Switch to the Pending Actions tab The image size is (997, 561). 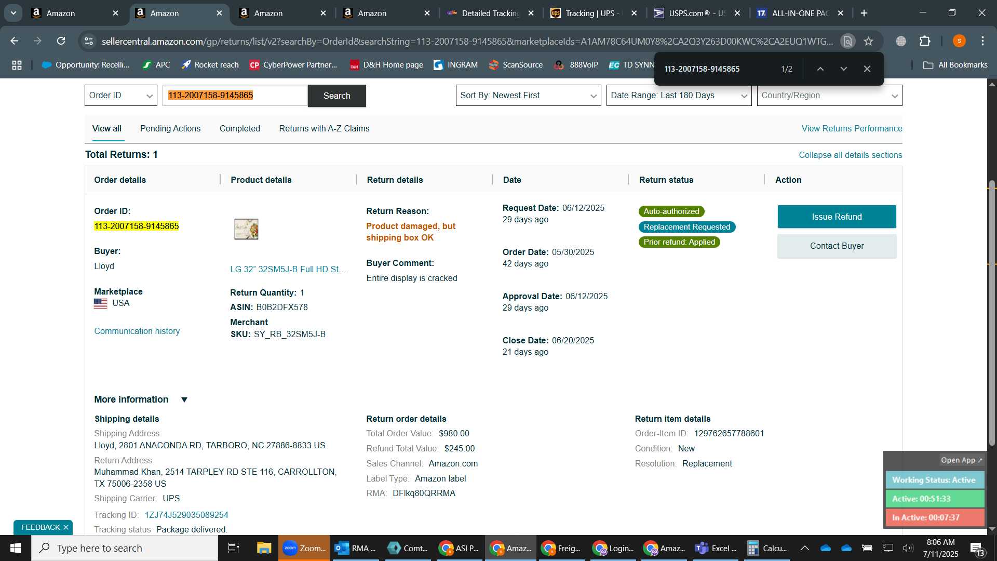point(170,129)
